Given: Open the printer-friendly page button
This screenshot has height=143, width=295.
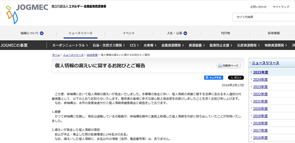Looking at the screenshot, I should tap(229, 65).
